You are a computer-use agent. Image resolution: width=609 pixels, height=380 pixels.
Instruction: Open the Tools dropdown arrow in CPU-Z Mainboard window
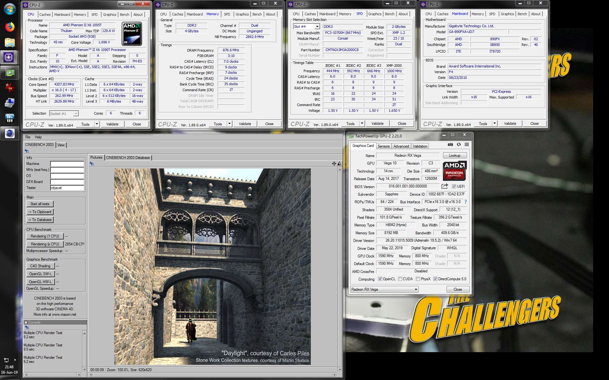point(494,123)
